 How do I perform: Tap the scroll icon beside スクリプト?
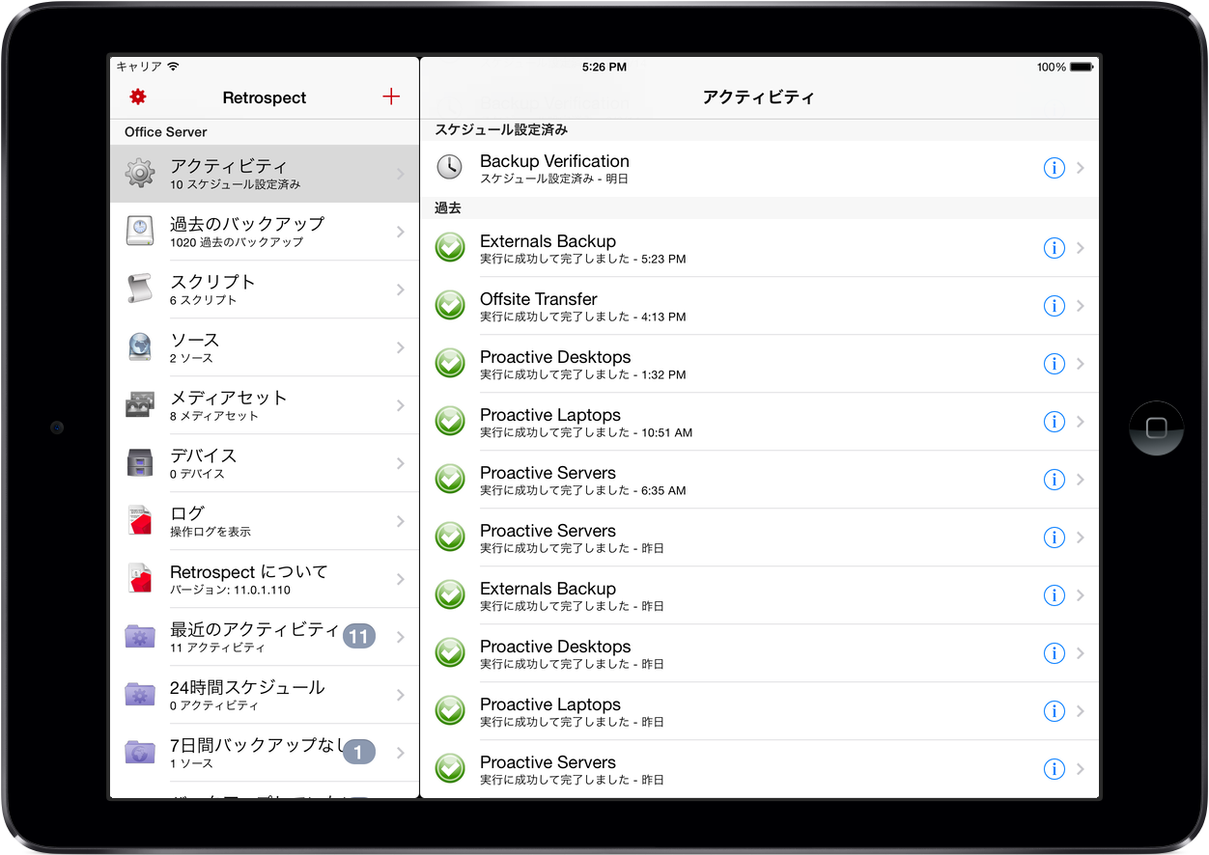point(140,290)
